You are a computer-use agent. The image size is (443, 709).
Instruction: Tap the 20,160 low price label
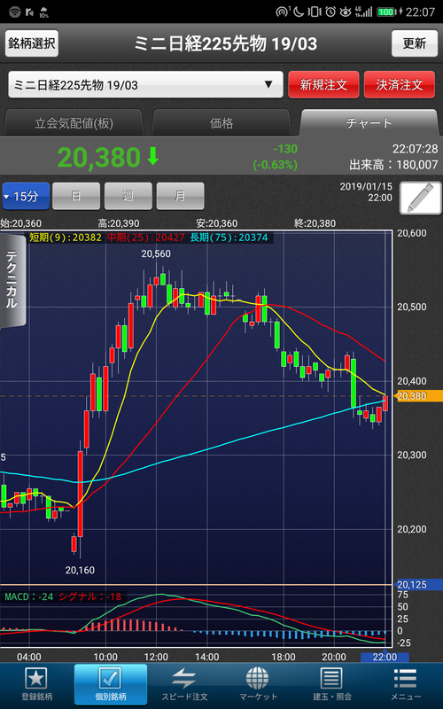coord(80,570)
